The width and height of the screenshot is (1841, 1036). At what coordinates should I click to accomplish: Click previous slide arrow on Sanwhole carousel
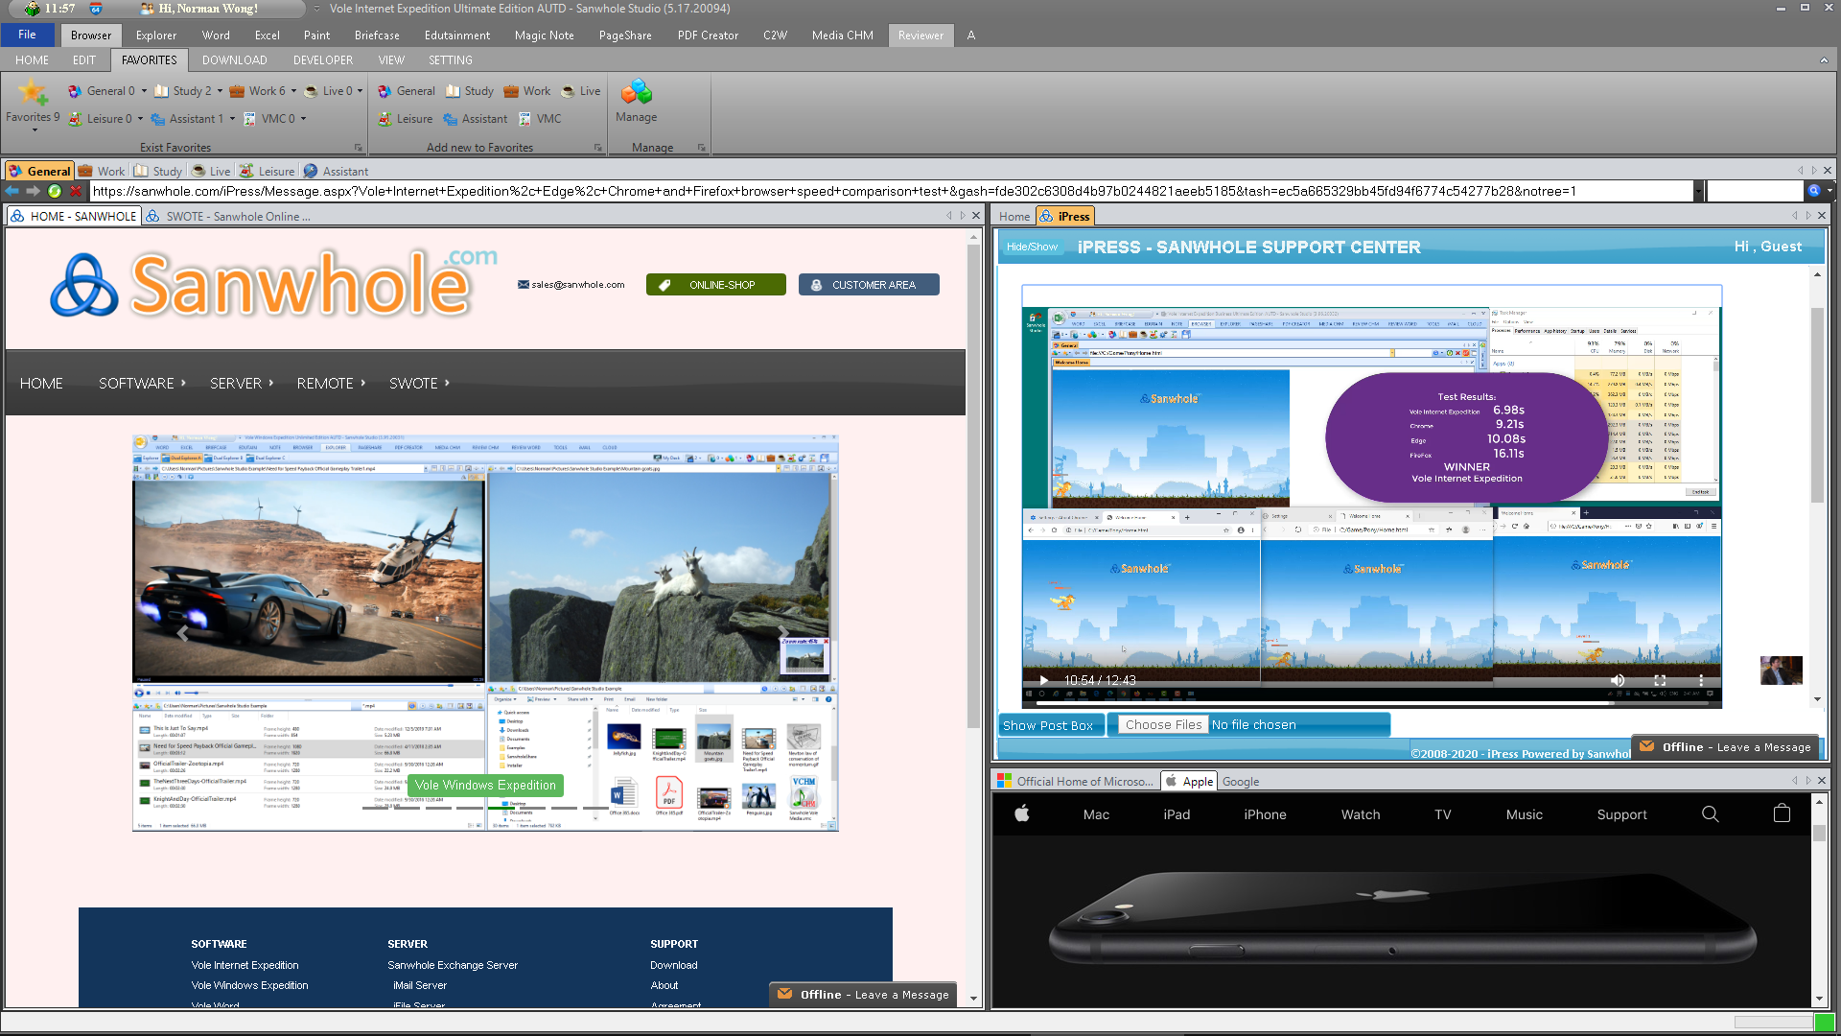[182, 632]
